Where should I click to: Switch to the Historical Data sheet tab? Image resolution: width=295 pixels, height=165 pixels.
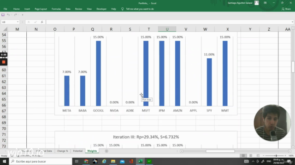point(44,151)
